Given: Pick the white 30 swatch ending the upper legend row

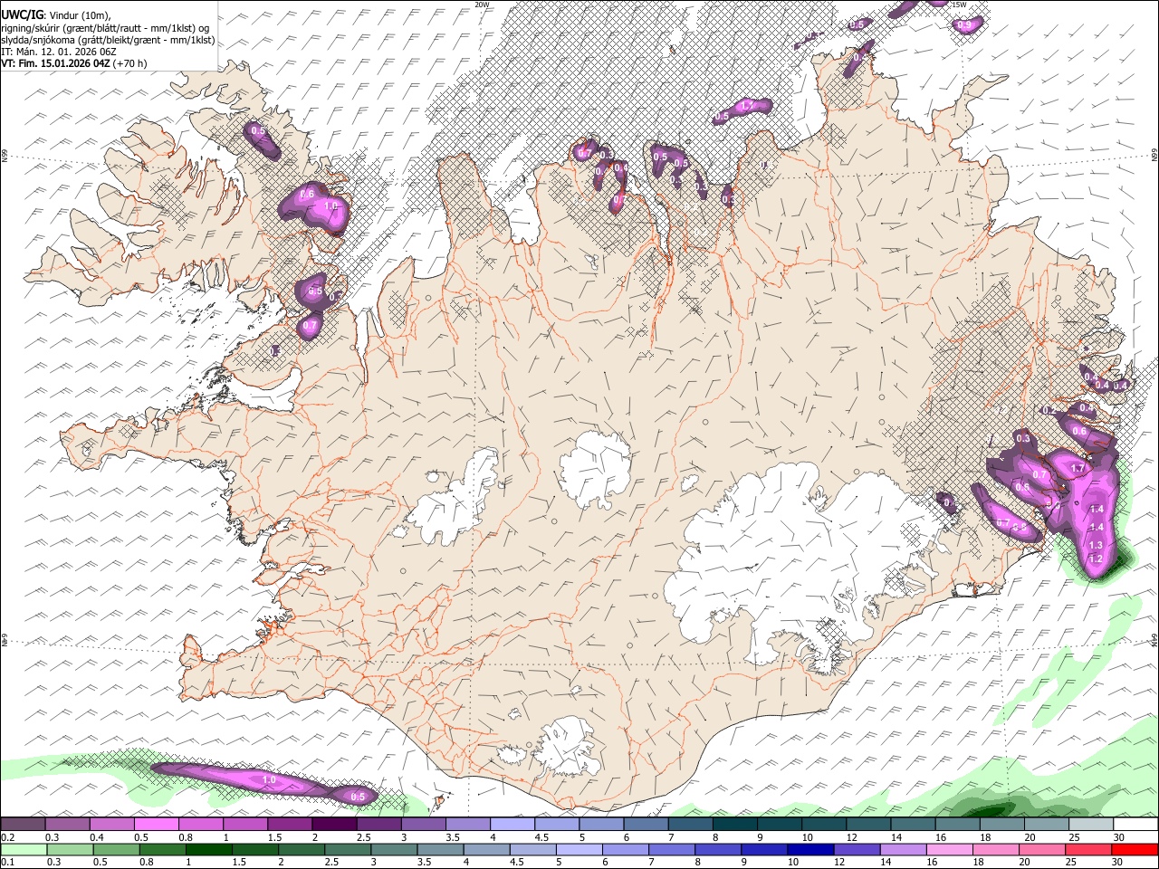Looking at the screenshot, I should (x=1135, y=824).
